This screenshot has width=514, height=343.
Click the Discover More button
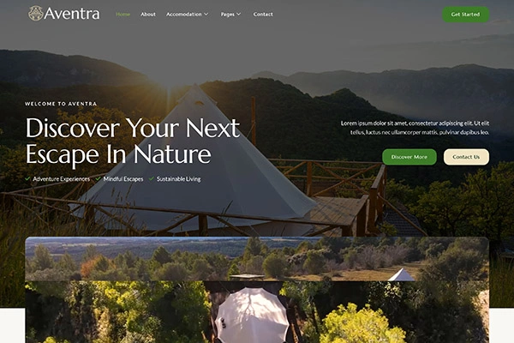coord(409,157)
